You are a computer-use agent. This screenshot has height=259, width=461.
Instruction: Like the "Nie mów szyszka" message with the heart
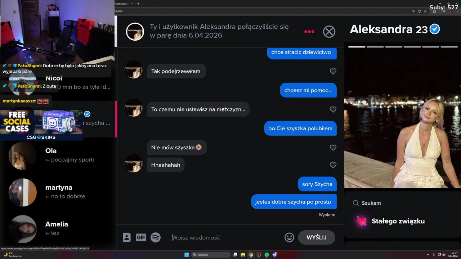tap(333, 147)
